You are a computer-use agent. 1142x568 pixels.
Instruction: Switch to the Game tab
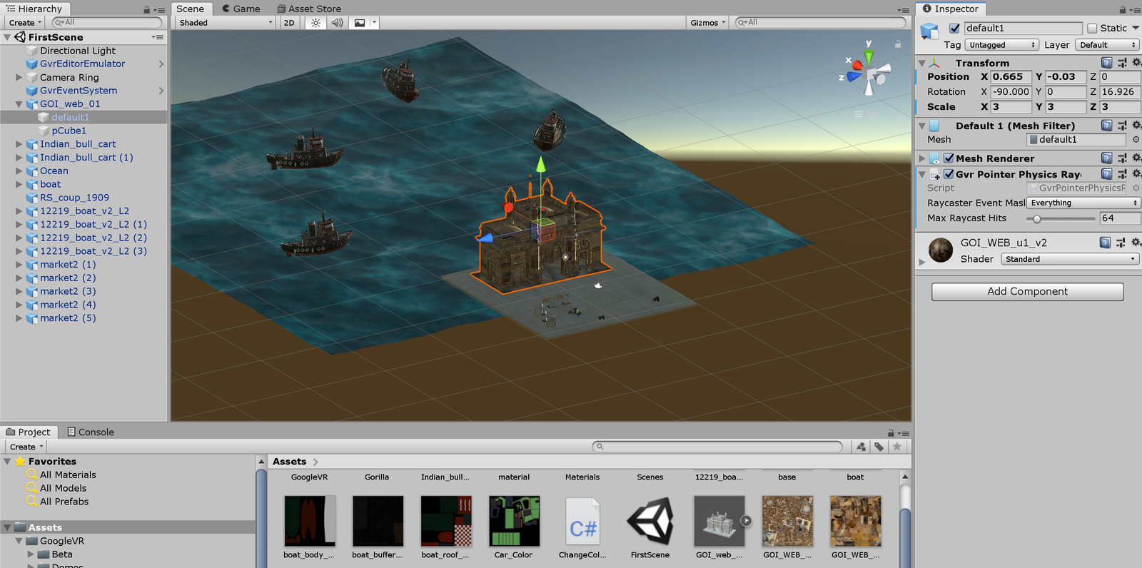point(241,9)
